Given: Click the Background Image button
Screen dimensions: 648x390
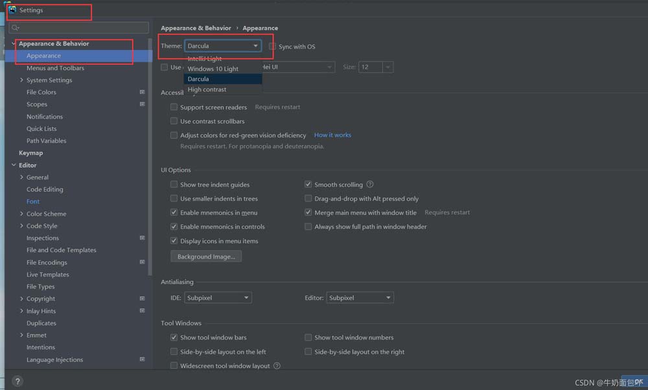Looking at the screenshot, I should point(206,257).
